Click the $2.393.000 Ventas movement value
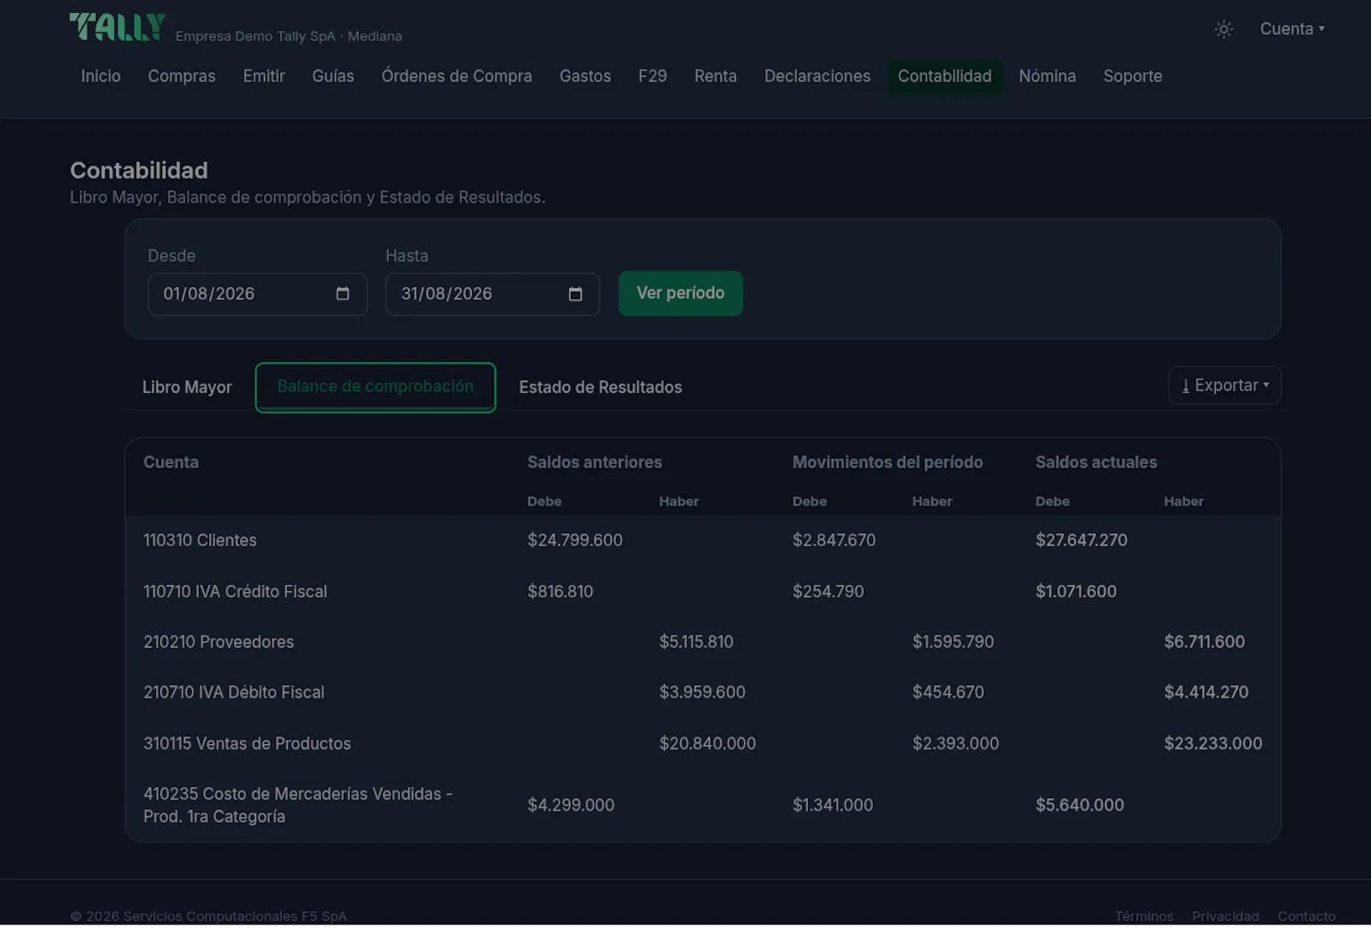Image resolution: width=1371 pixels, height=929 pixels. tap(955, 744)
